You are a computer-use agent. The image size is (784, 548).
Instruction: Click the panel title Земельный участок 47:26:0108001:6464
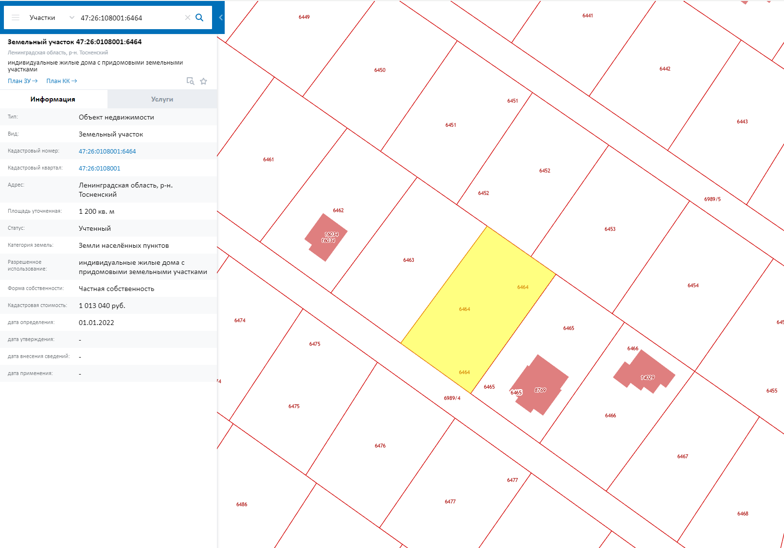tap(75, 42)
